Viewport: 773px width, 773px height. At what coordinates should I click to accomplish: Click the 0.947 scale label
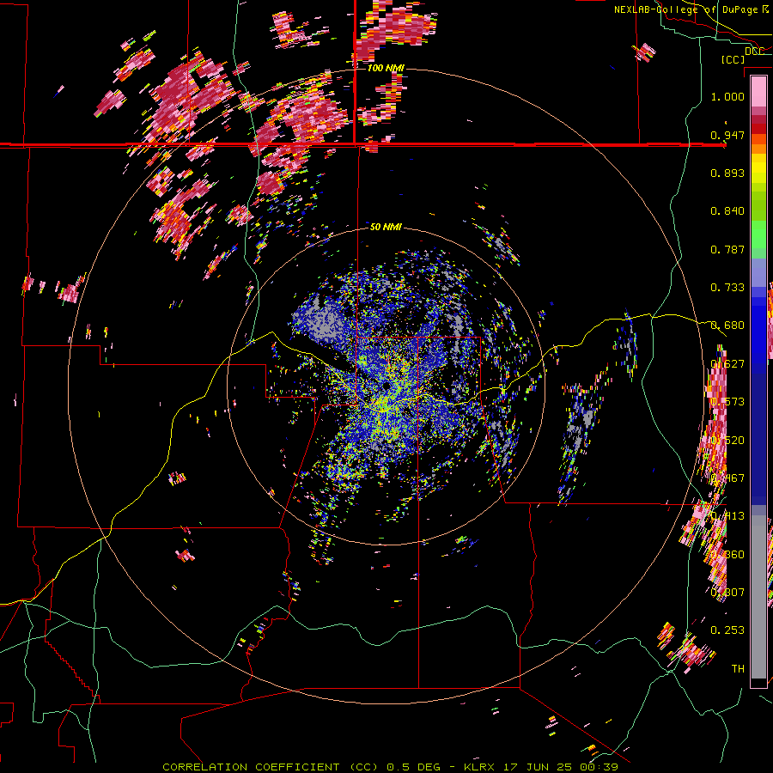(727, 135)
